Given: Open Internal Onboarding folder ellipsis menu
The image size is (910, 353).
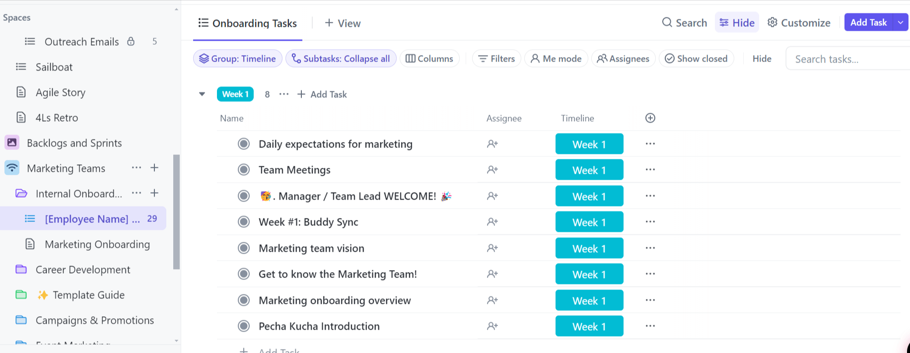Looking at the screenshot, I should coord(137,193).
